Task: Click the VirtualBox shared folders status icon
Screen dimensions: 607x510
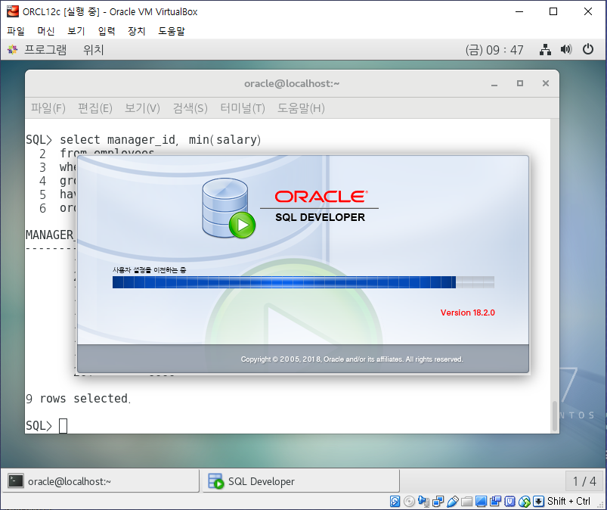Action: pos(466,501)
